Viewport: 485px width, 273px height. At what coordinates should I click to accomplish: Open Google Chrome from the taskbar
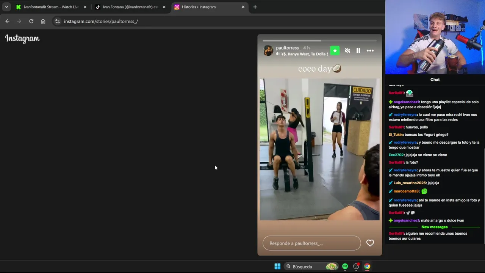point(367,266)
